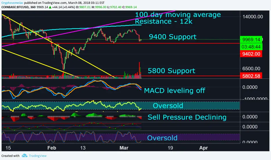Click the H:9996.00 high value
Screen dimensions: 271x160
tap(99, 7)
